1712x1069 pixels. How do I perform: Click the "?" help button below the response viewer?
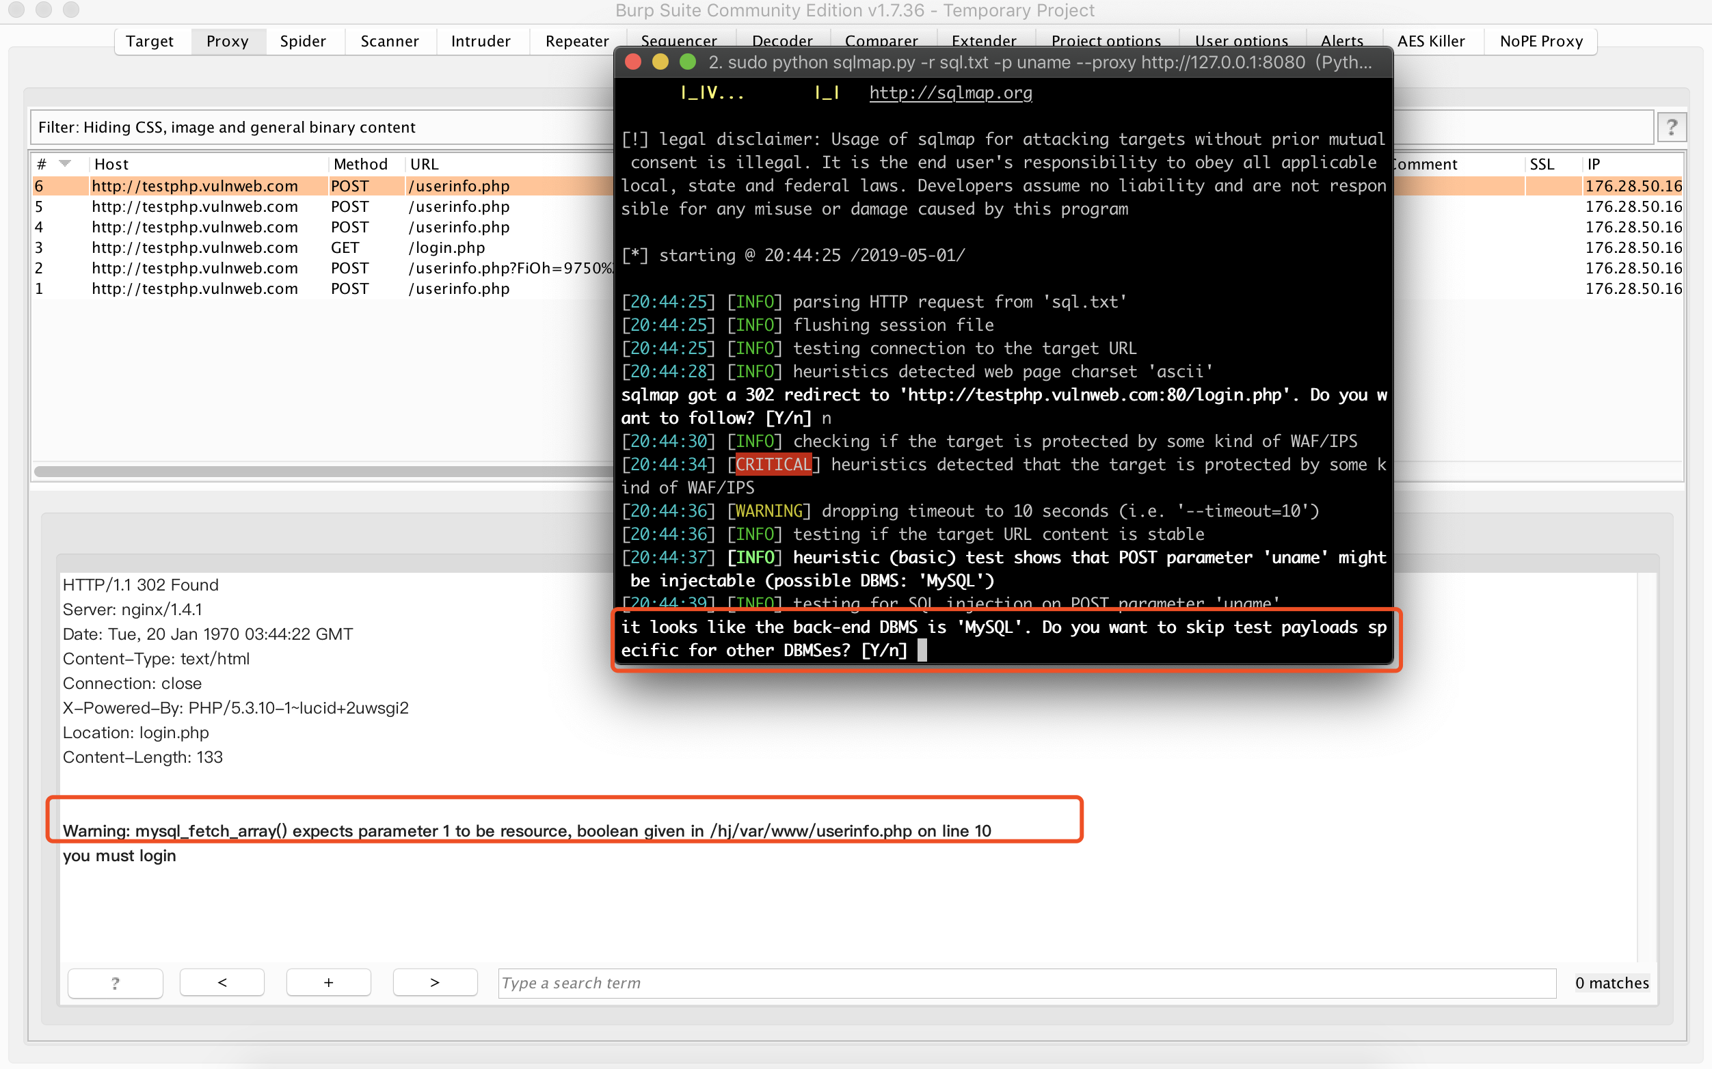[x=116, y=982]
